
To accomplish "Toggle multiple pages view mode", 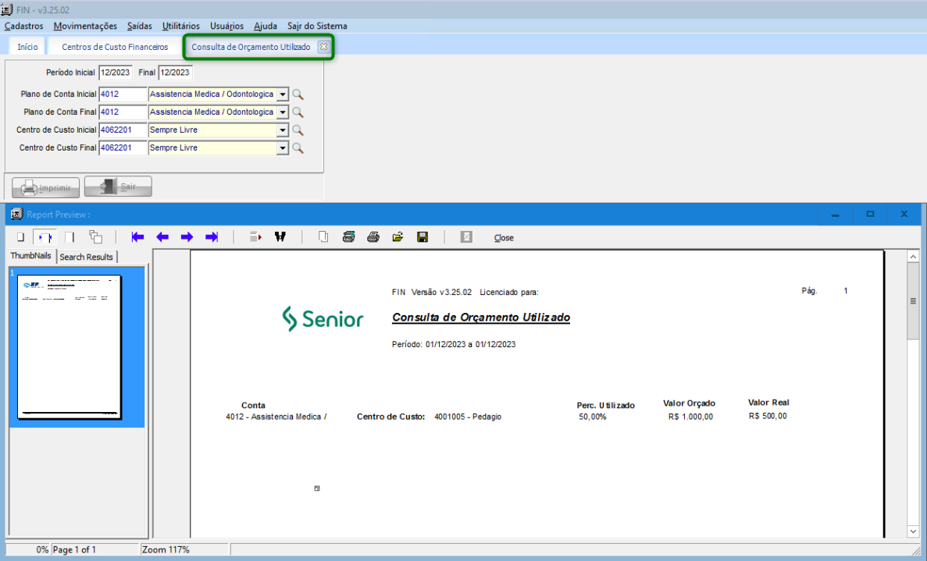I will 95,237.
